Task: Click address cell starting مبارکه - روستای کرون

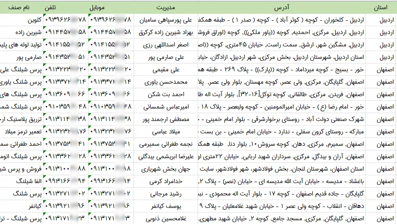Action: point(282,132)
